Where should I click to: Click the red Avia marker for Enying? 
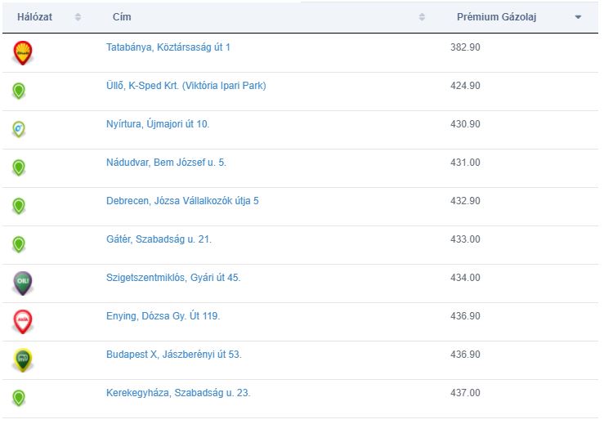23,322
